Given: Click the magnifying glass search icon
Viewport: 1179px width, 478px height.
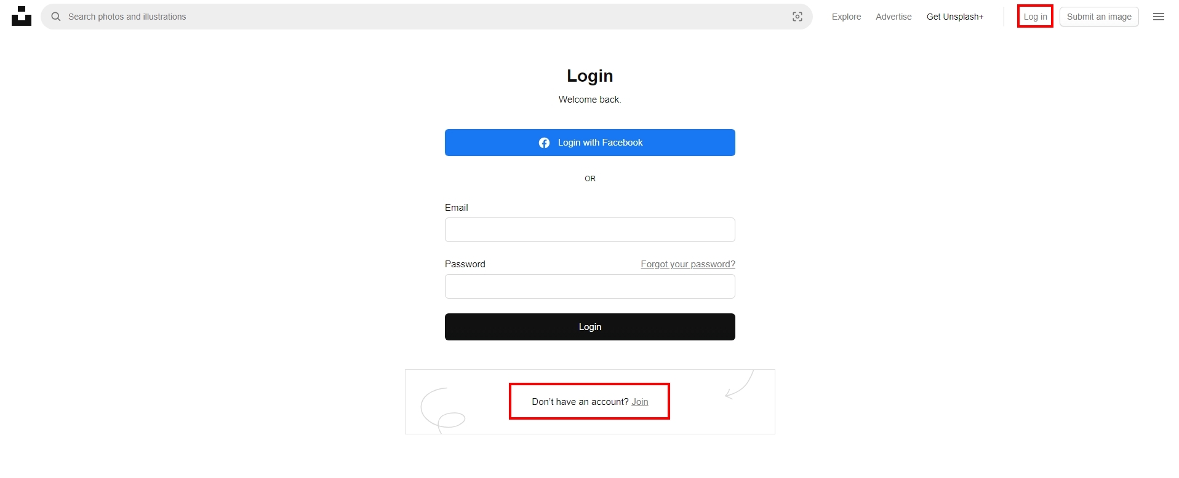Looking at the screenshot, I should click(x=56, y=17).
